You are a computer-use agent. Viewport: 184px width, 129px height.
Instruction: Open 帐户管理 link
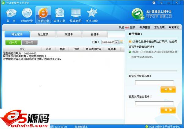[145, 27]
